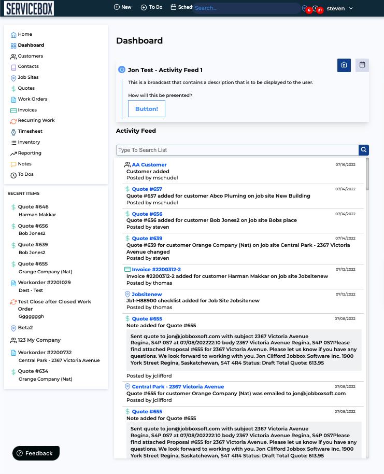This screenshot has width=384, height=474.
Task: Open recent item Quote #656 Bob Jones2
Action: (x=33, y=226)
